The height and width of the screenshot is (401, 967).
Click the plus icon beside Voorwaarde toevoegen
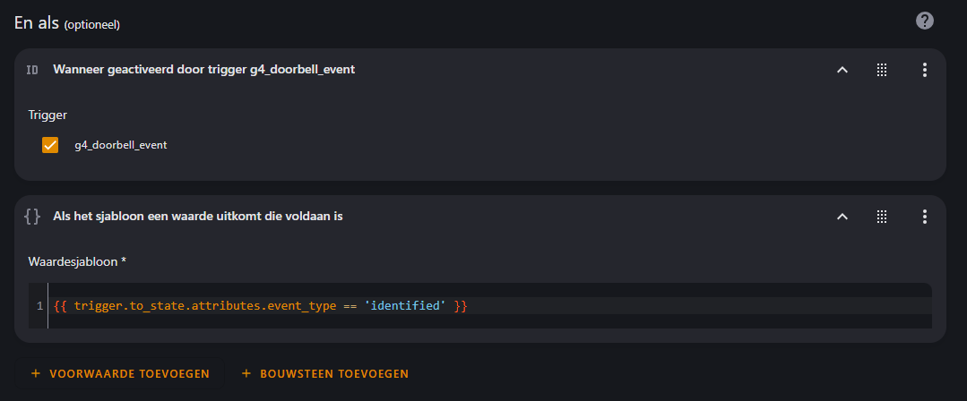36,373
